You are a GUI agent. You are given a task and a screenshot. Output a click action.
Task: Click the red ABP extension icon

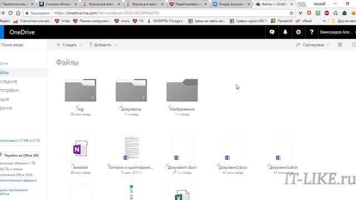tap(327, 13)
